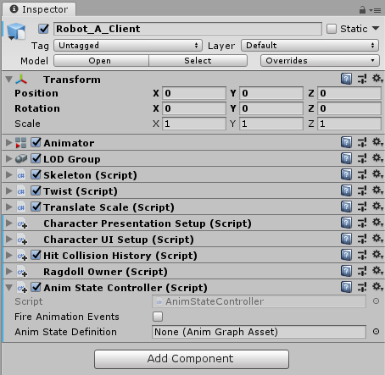Open help reference for Animator component
This screenshot has height=375, width=385.
(x=346, y=142)
